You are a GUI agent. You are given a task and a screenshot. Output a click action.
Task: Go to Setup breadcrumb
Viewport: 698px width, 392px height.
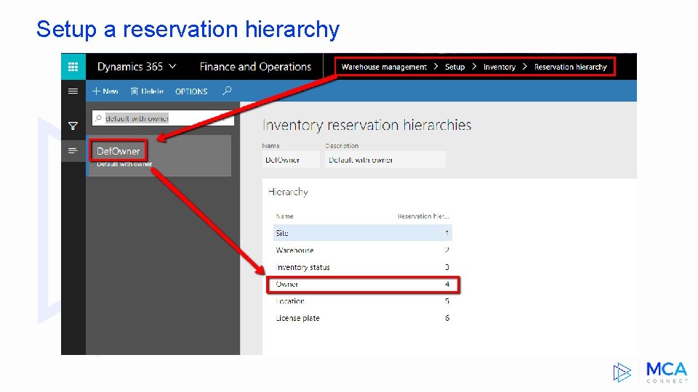tap(454, 67)
